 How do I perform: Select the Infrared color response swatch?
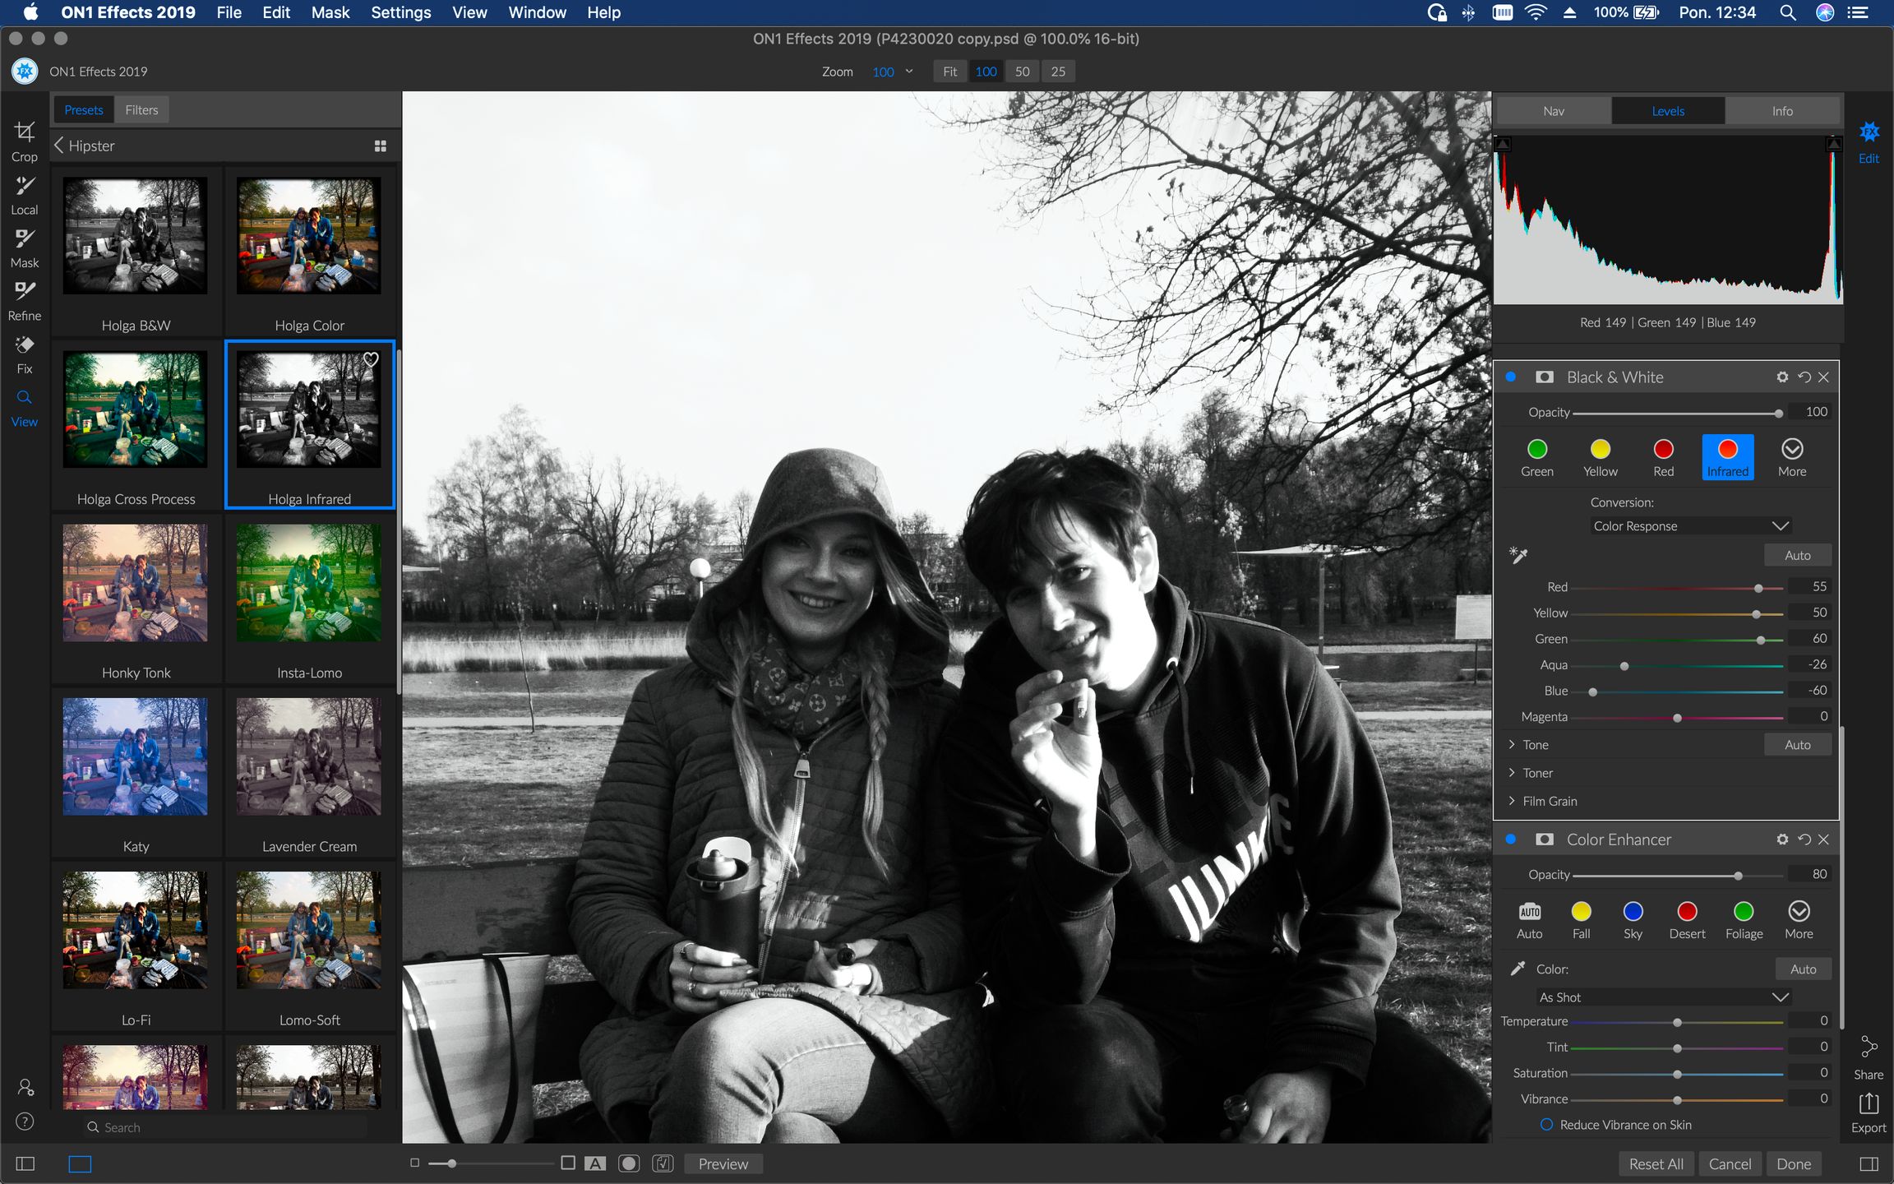coord(1726,451)
